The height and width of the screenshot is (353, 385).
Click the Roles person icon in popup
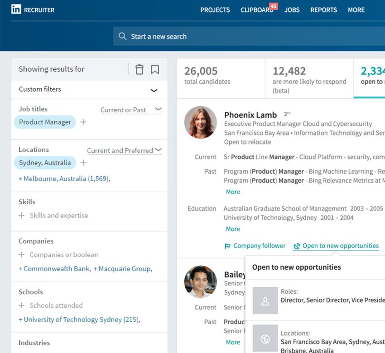265,300
